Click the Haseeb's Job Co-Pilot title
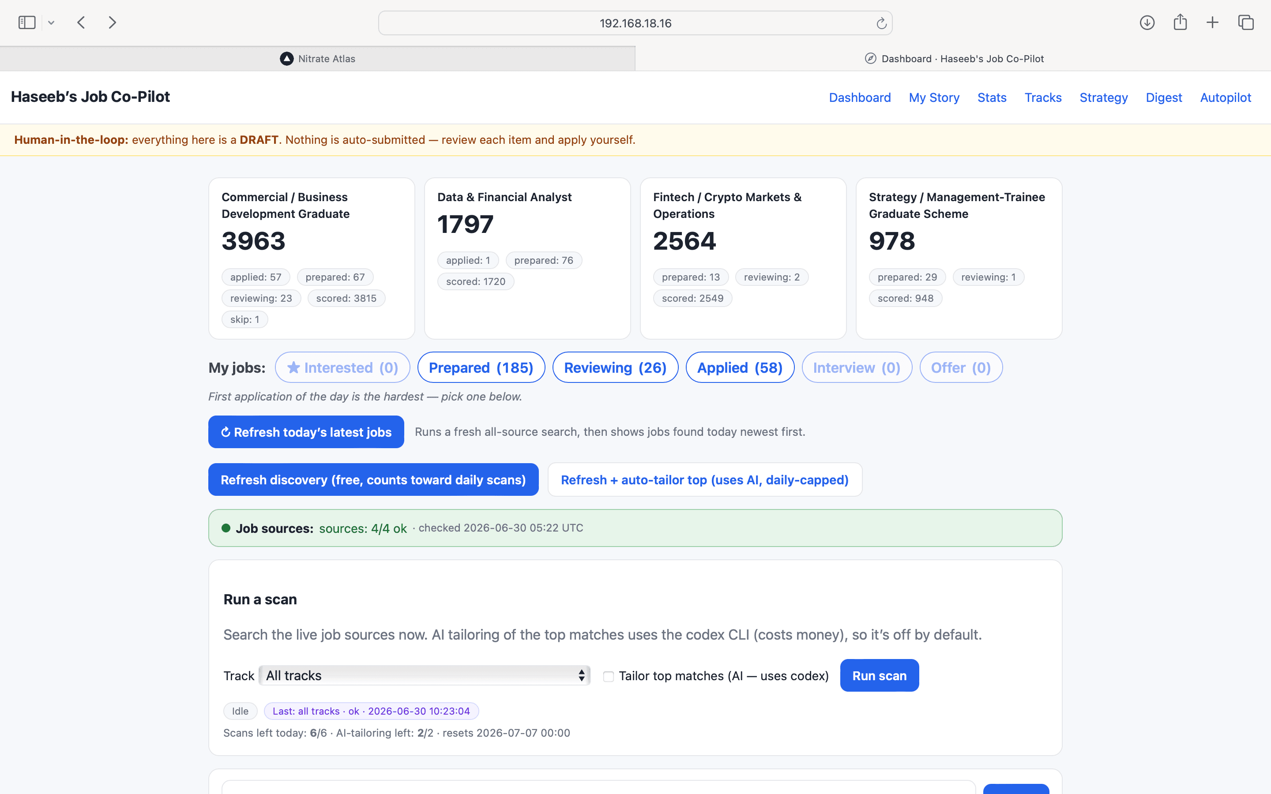 click(x=90, y=97)
